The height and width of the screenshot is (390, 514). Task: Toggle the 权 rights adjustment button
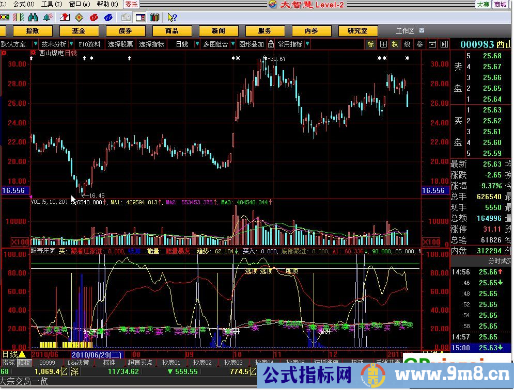tap(395, 44)
